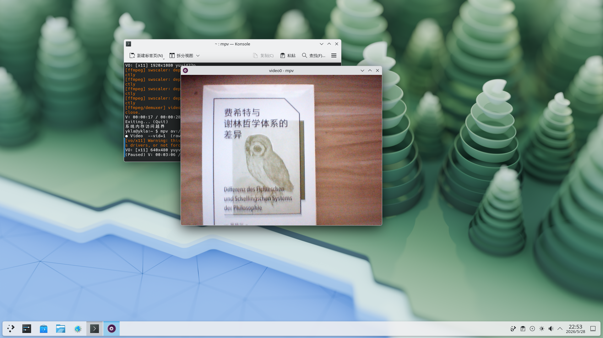Screen dimensions: 603x338
Task: Expand the Split View dropdown arrow
Action: (x=198, y=55)
